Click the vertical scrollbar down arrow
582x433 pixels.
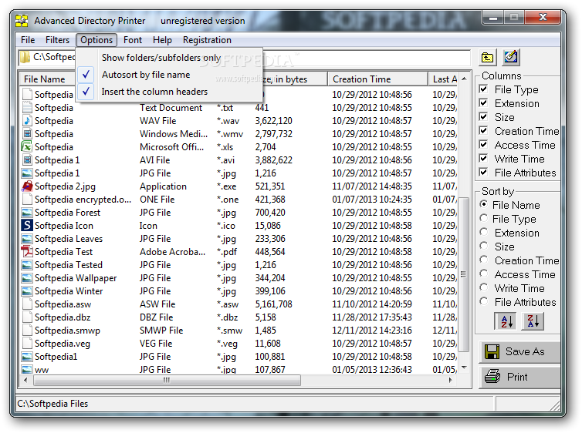(464, 368)
